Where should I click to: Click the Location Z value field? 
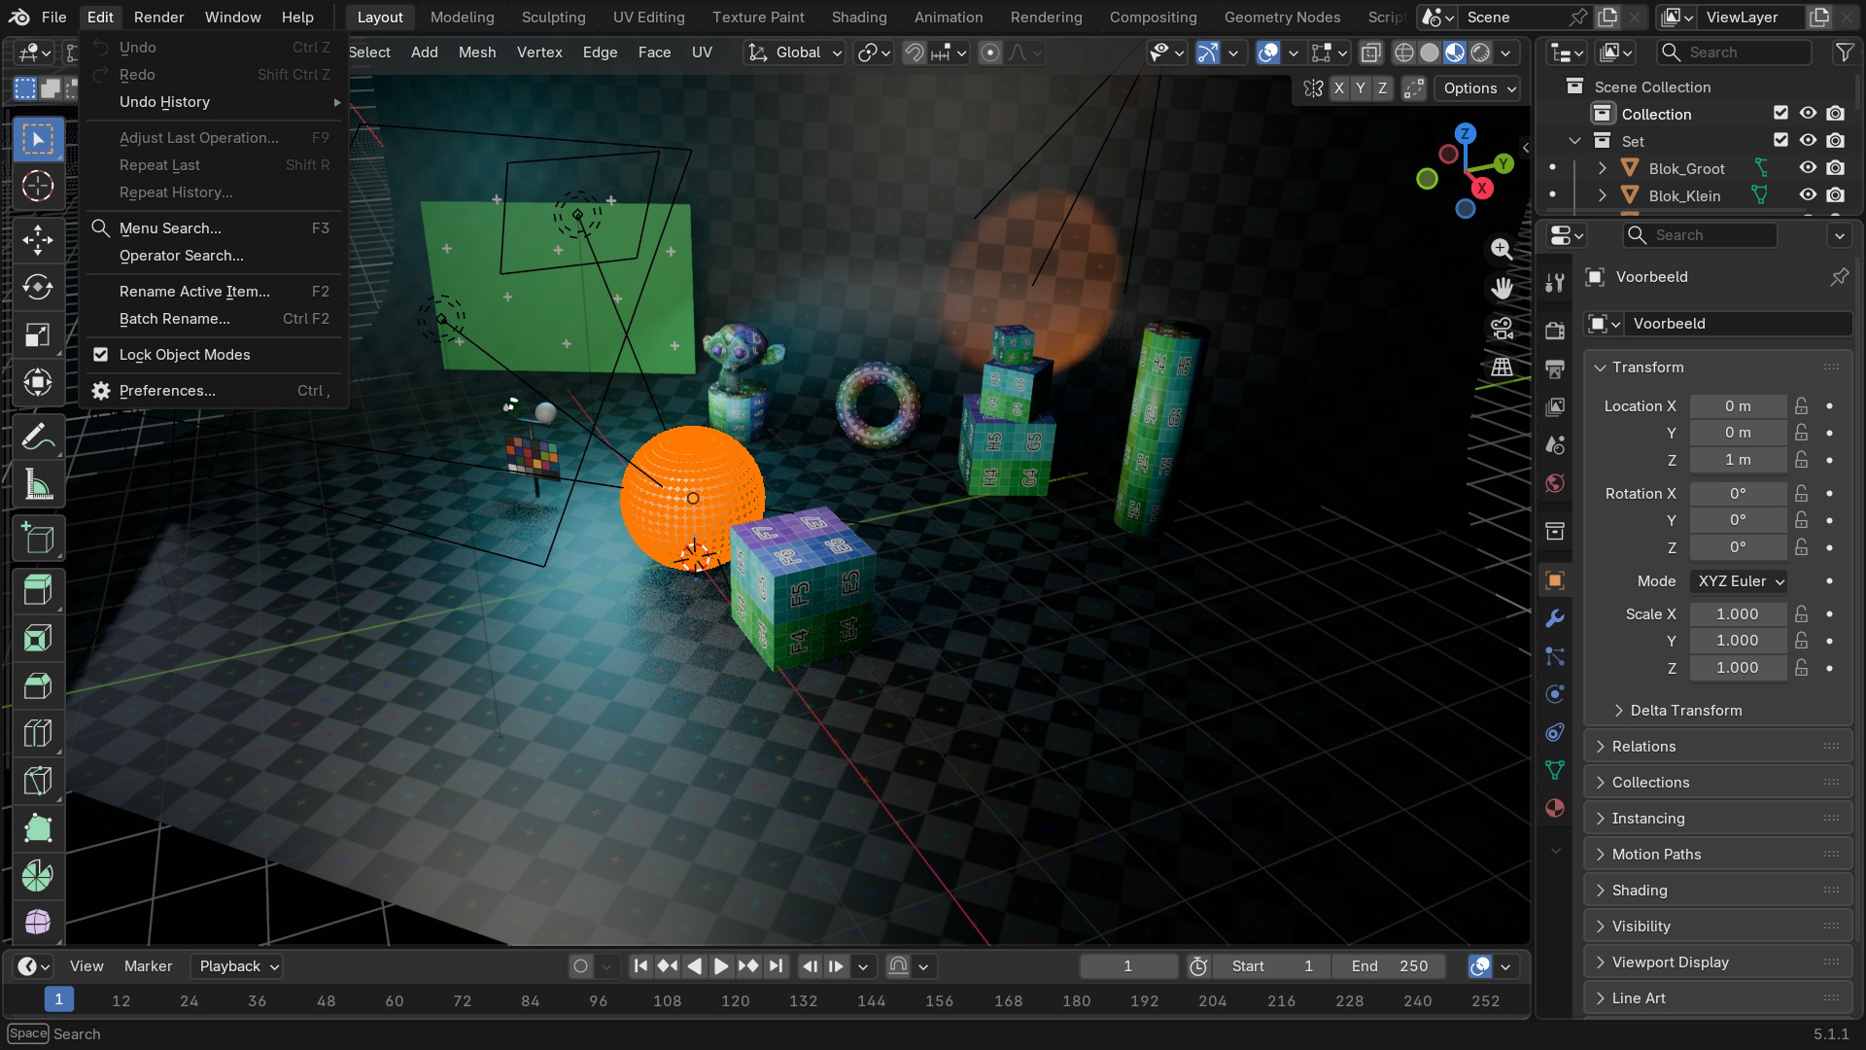tap(1738, 460)
